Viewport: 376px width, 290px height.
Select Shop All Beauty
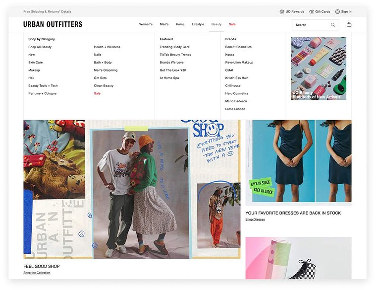point(40,47)
